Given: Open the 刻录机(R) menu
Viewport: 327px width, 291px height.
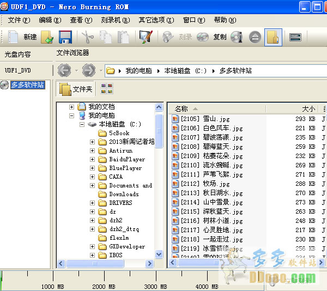Looking at the screenshot, I should click(116, 20).
